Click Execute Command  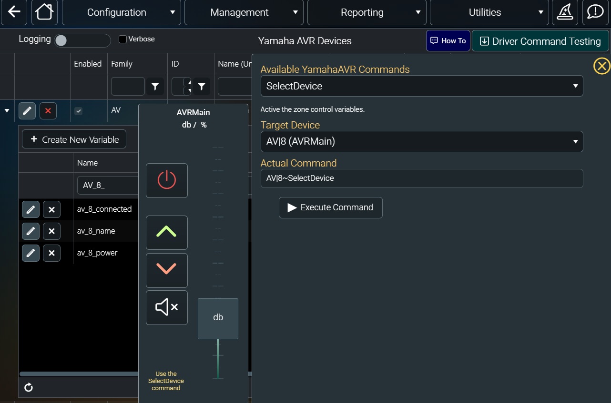[330, 207]
